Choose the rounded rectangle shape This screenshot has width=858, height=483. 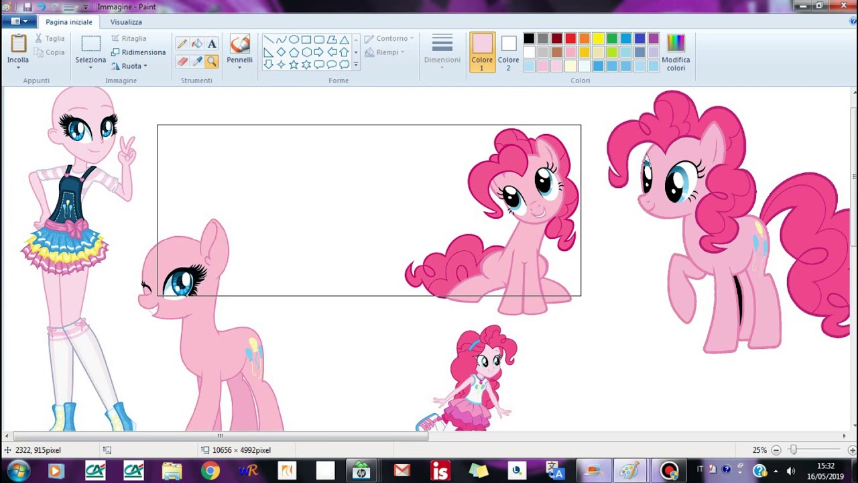click(319, 40)
